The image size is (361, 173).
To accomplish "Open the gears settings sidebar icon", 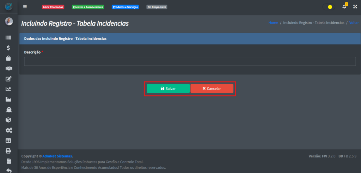I will point(9,130).
